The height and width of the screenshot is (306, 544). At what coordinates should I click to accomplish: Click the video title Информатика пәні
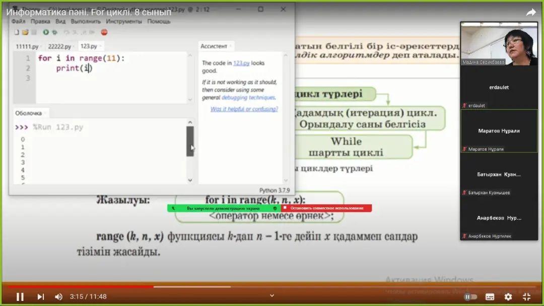89,12
